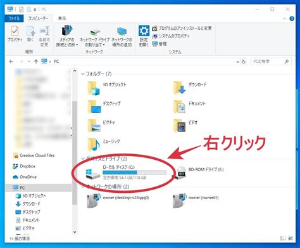
Task: Select ネットワークドライブの割り当て icon
Action: coord(95,32)
